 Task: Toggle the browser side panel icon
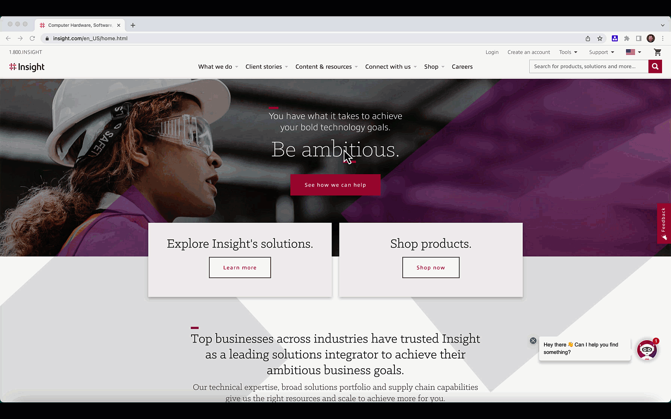tap(639, 38)
